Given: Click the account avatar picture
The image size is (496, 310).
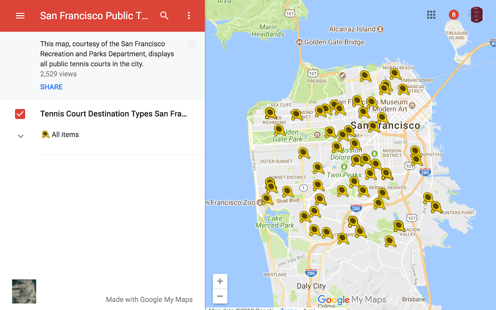Looking at the screenshot, I should [477, 15].
